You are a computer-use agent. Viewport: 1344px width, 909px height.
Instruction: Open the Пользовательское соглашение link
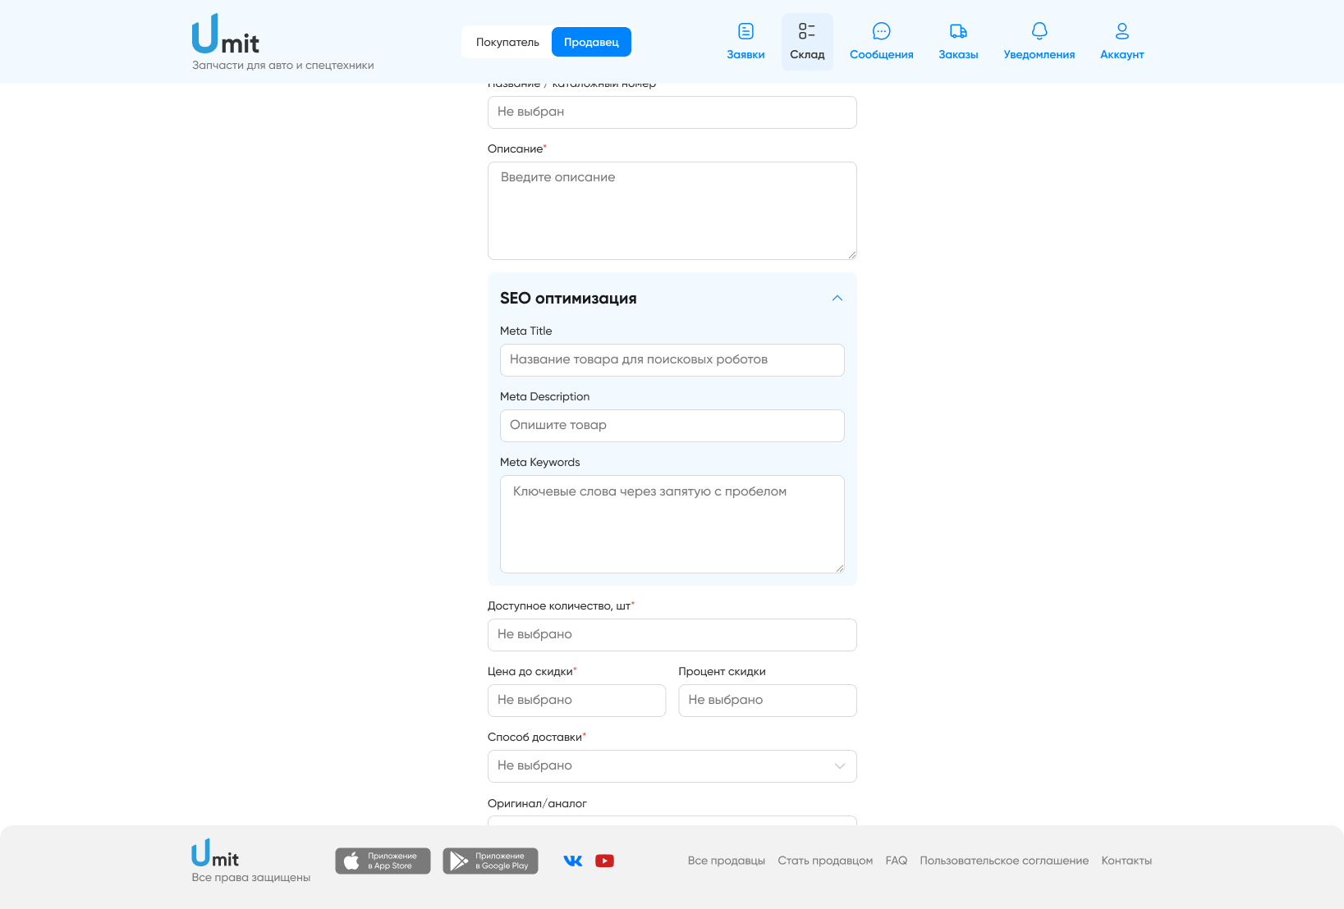[1004, 861]
